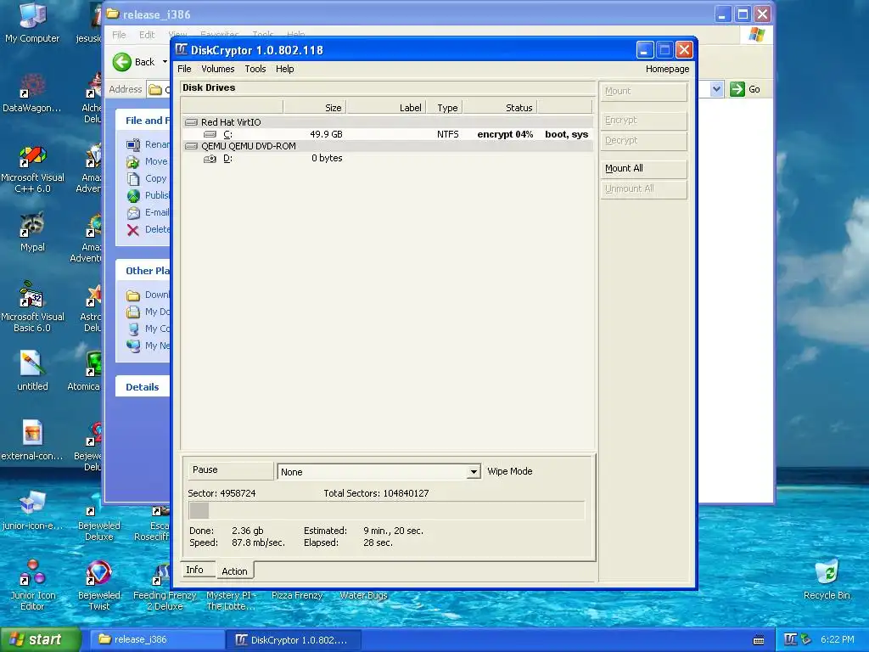The image size is (869, 652).
Task: Select Microsoft Visual C++ 6.0 desktop icon
Action: click(32, 167)
